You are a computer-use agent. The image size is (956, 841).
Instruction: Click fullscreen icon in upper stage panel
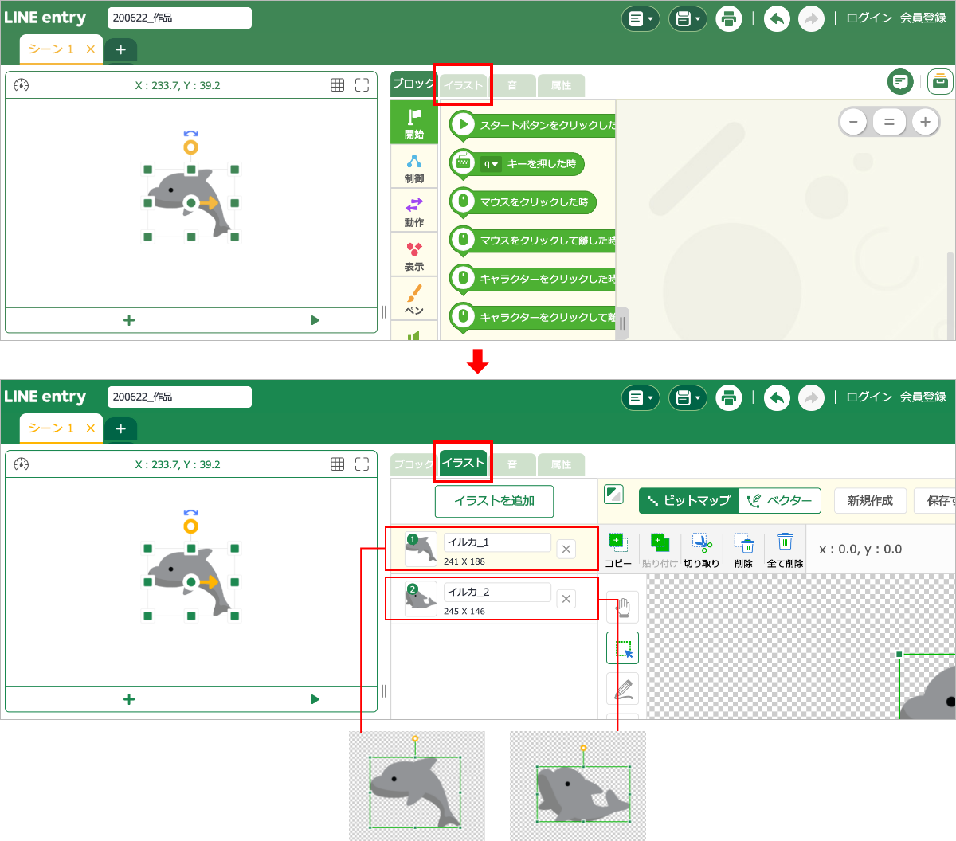(x=362, y=85)
